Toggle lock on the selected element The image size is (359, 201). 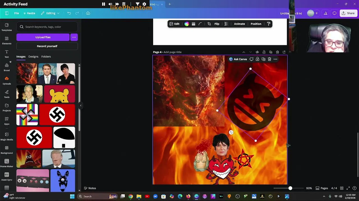(x=257, y=59)
